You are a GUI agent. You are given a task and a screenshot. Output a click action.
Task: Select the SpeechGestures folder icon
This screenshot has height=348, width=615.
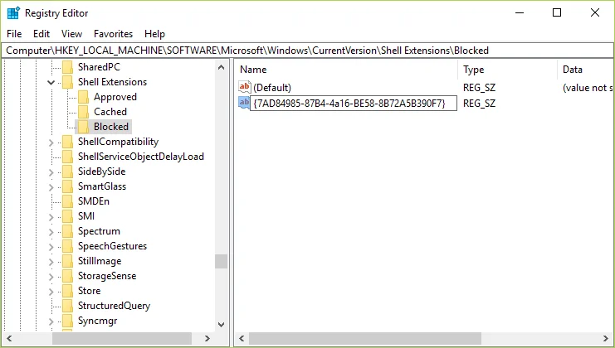[67, 246]
